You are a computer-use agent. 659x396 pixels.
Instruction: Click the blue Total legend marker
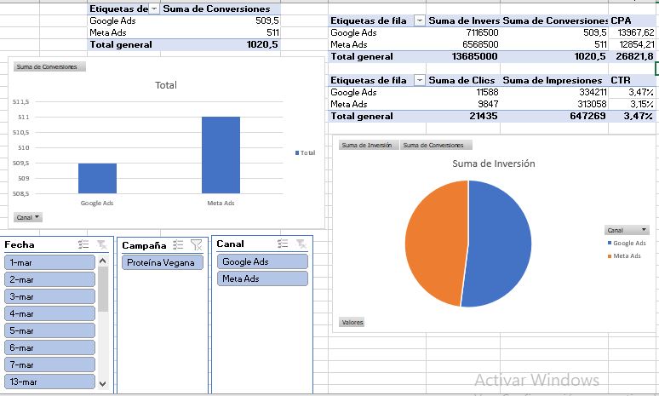(x=297, y=152)
